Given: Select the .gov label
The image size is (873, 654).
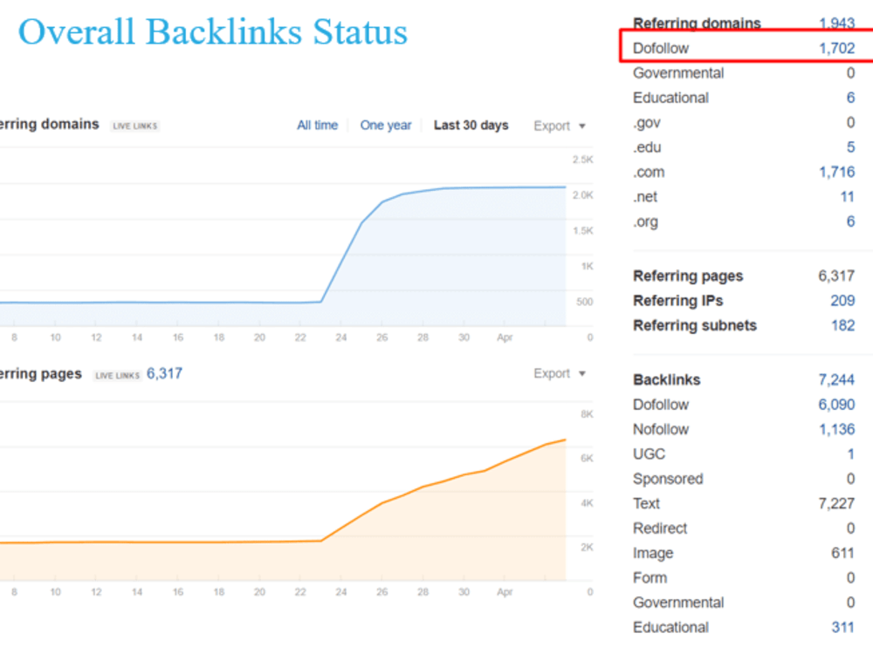Looking at the screenshot, I should [x=647, y=123].
